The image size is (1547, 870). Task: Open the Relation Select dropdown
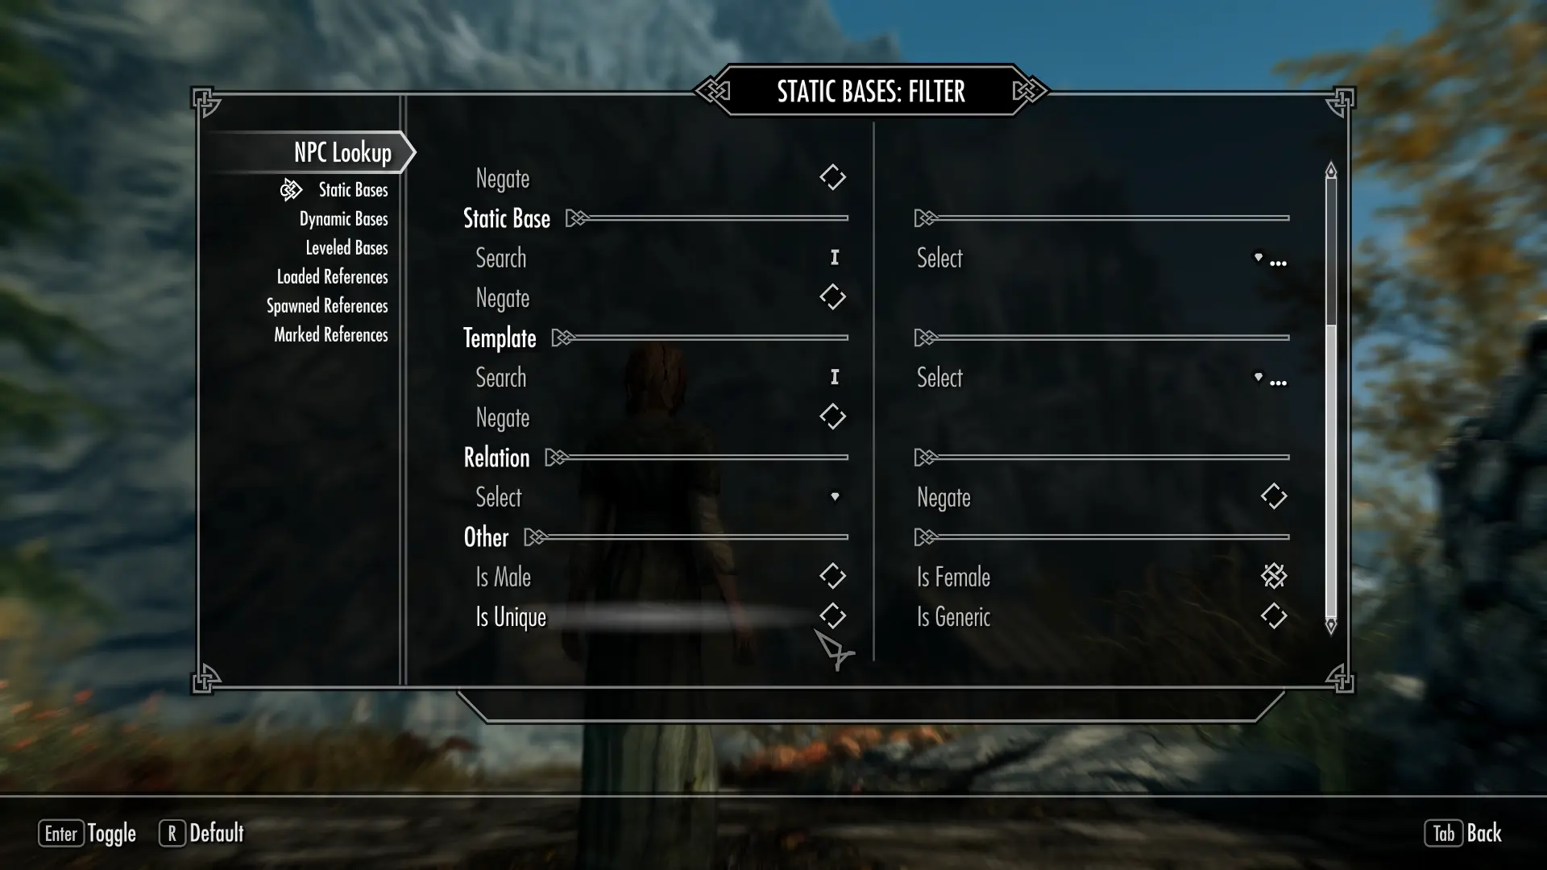click(653, 496)
